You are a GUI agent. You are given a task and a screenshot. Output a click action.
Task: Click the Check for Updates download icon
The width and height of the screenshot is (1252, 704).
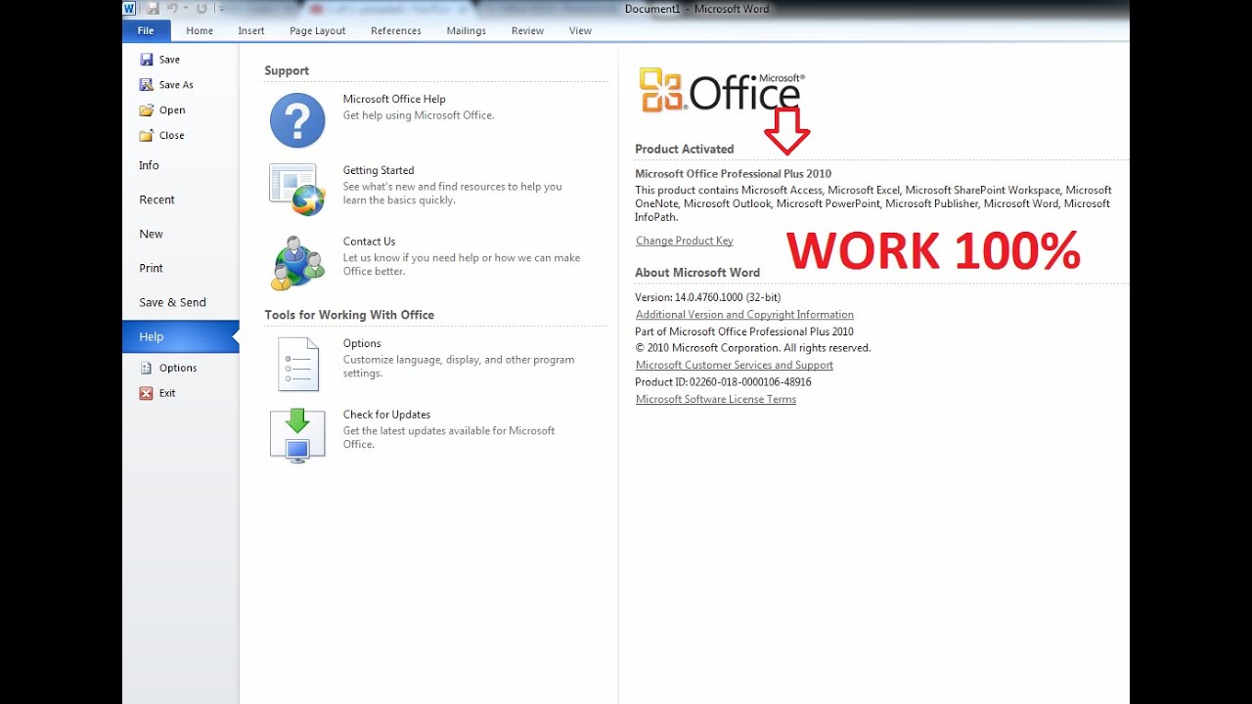pyautogui.click(x=297, y=435)
